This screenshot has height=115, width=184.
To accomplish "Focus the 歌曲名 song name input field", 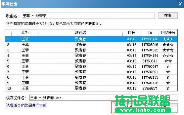I will pyautogui.click(x=88, y=16).
